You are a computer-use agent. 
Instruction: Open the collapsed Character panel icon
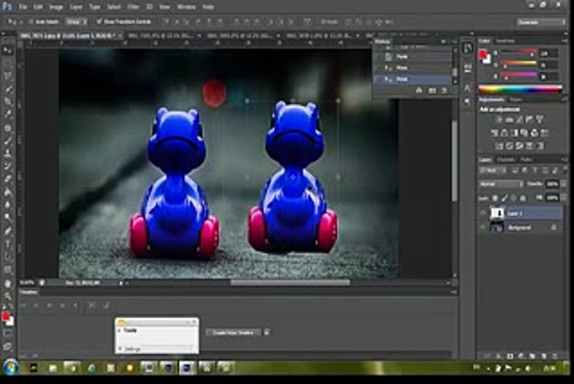click(467, 88)
